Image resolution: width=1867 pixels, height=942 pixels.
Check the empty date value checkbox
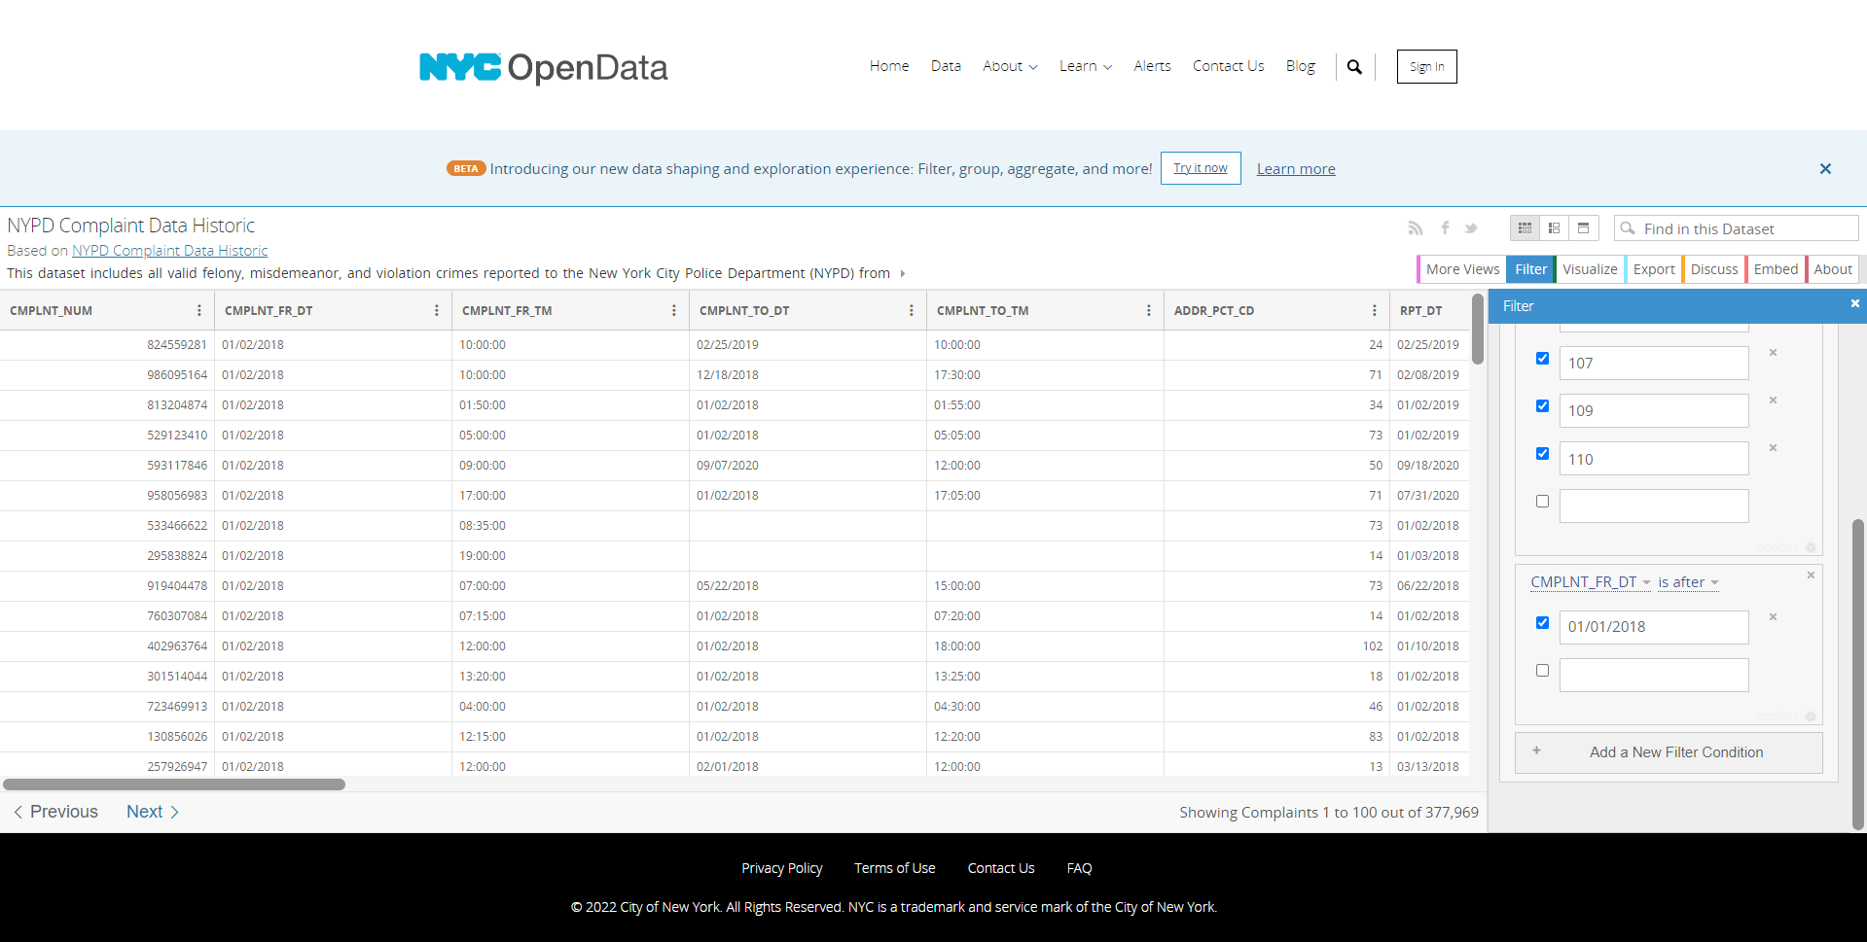pos(1542,671)
